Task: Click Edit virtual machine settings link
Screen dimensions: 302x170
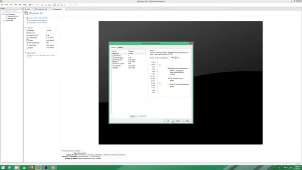Action: (37, 20)
